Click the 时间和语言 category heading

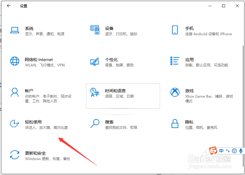coord(115,91)
